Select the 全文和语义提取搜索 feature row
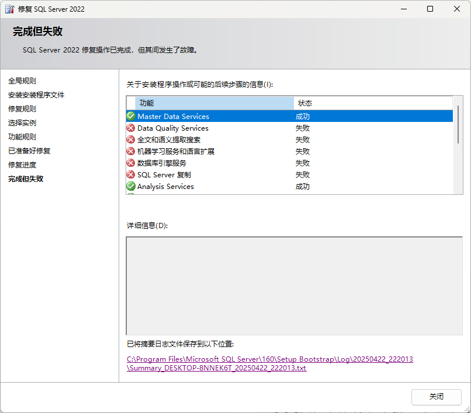 [290, 140]
